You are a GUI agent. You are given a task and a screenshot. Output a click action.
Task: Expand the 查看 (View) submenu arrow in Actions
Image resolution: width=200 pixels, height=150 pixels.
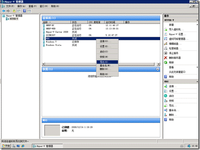(197, 67)
